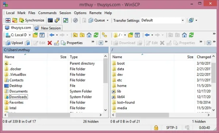Click the keep remote directory synchronized icon
The width and height of the screenshot is (219, 133).
(66, 20)
